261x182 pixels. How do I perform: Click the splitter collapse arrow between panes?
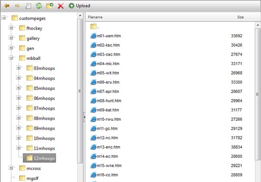(x=84, y=117)
